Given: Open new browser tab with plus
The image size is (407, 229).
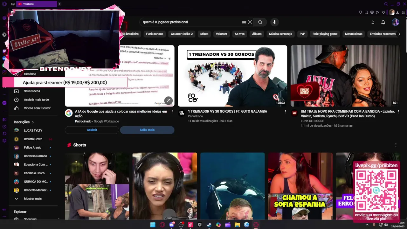Looking at the screenshot, I should (59, 4).
